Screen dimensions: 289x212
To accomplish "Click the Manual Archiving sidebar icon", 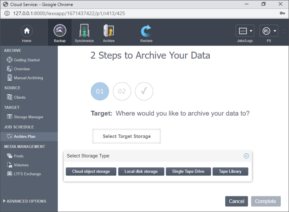I will (10, 77).
